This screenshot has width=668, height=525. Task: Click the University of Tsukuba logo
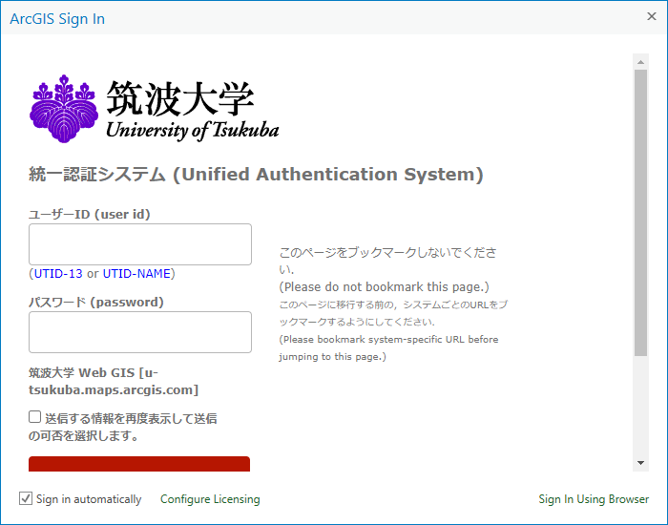point(155,109)
